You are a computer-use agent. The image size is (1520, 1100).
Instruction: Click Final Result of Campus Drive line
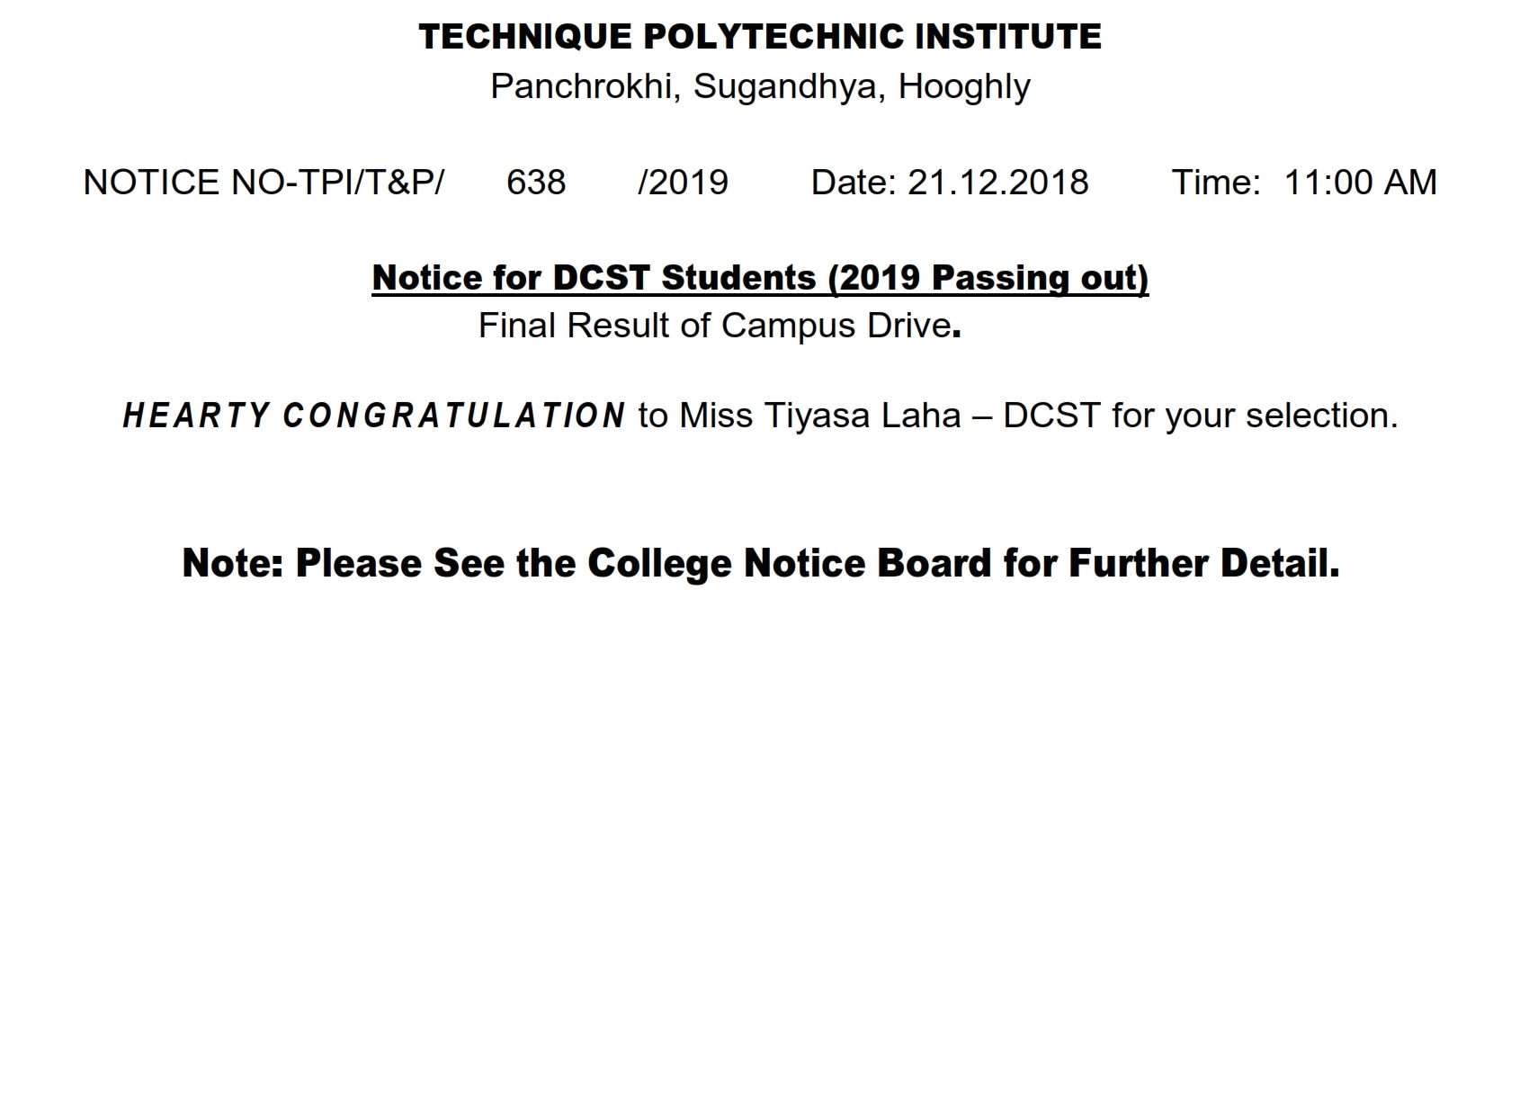coord(720,326)
